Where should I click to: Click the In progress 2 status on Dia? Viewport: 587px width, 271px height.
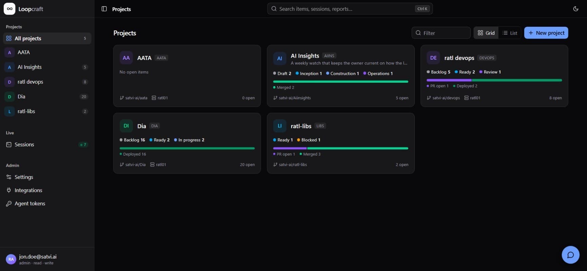(189, 140)
